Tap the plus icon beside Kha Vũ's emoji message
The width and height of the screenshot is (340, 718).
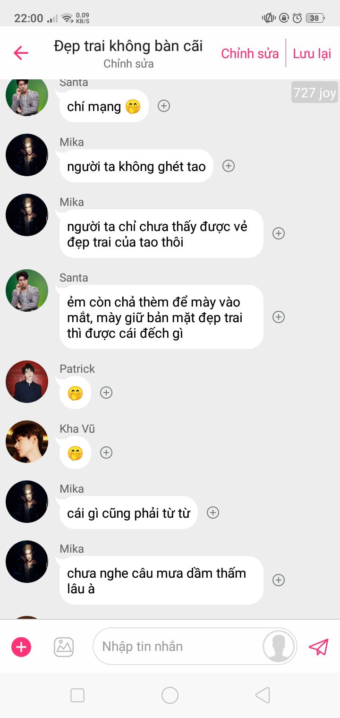tap(106, 453)
